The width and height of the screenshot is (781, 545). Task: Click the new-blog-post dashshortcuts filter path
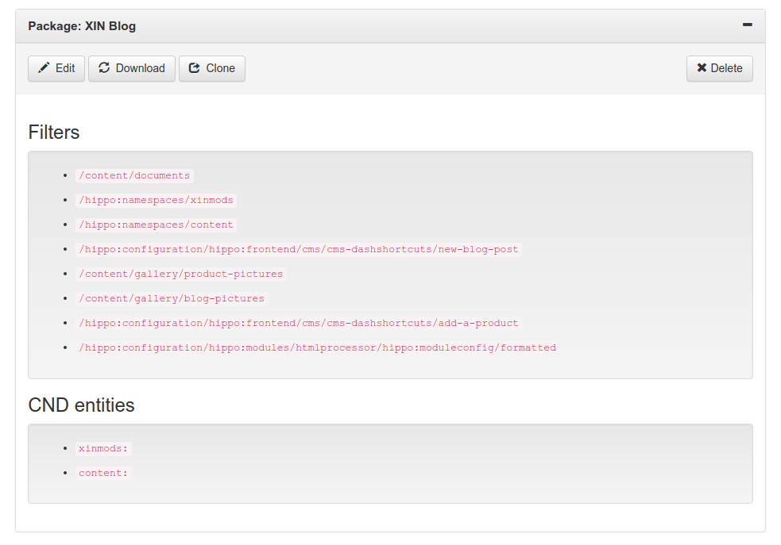298,249
